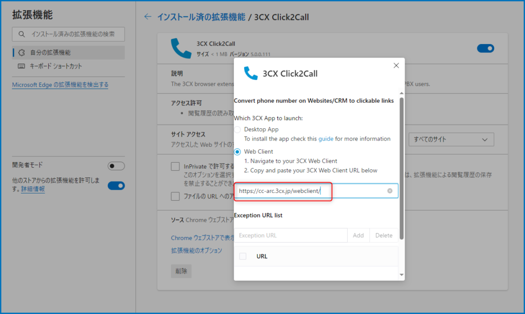
Task: Open the すべてのサイト site access dropdown
Action: [x=451, y=140]
